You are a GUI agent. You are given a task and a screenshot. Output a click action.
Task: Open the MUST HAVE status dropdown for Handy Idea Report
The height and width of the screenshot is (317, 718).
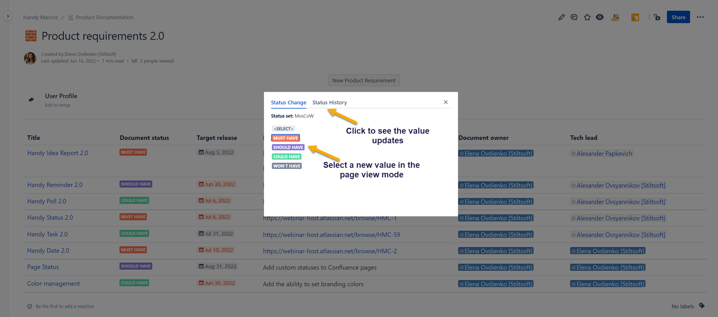[x=133, y=152]
